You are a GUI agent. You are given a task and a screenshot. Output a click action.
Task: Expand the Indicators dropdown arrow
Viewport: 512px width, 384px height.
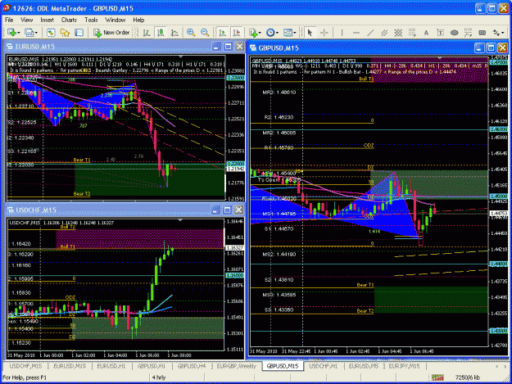click(x=260, y=33)
